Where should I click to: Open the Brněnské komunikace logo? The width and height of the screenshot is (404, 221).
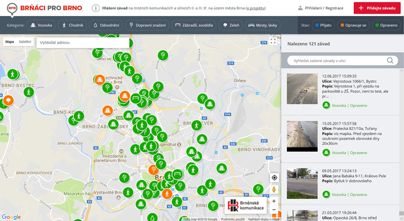[246, 206]
